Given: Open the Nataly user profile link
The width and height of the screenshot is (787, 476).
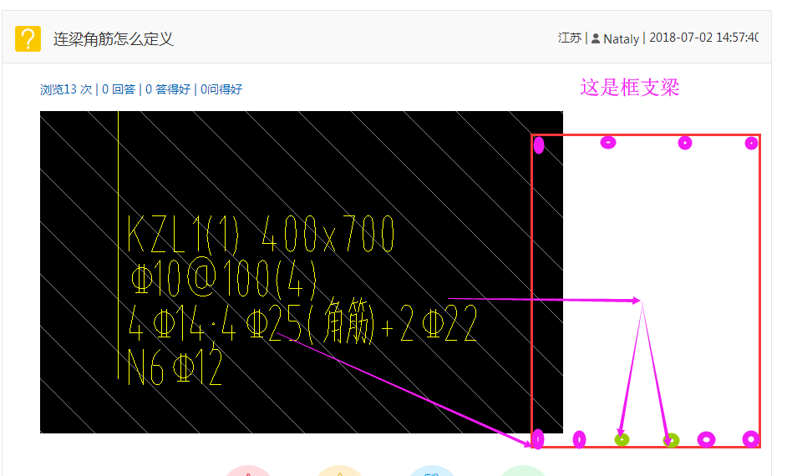Looking at the screenshot, I should click(x=621, y=38).
